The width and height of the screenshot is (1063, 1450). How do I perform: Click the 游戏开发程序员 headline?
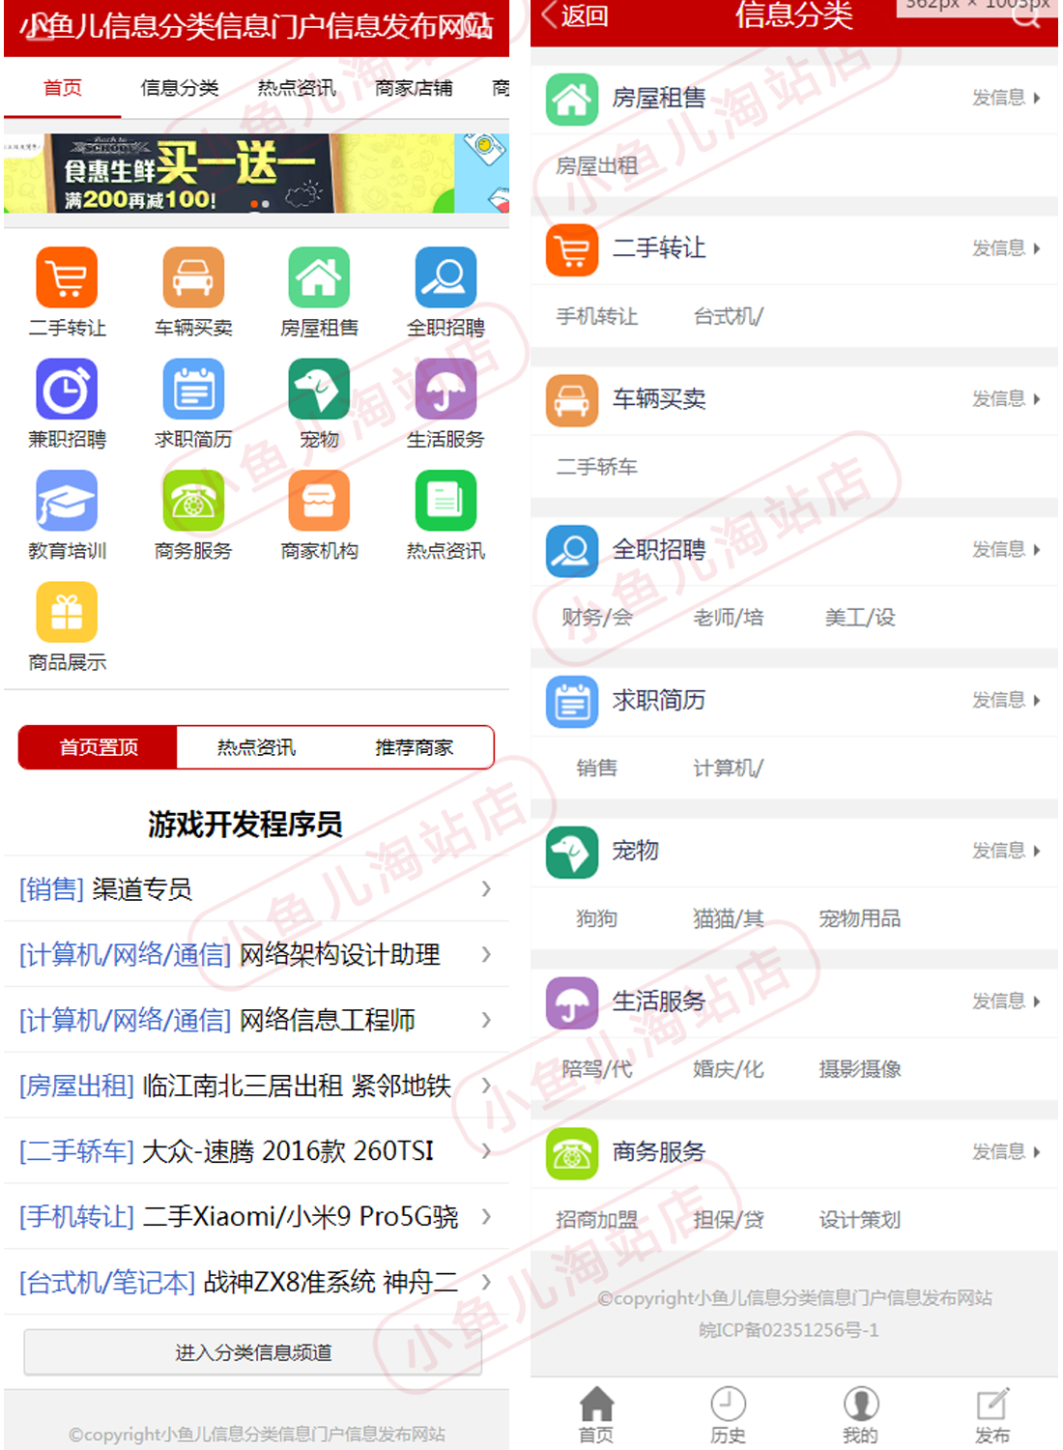point(245,825)
